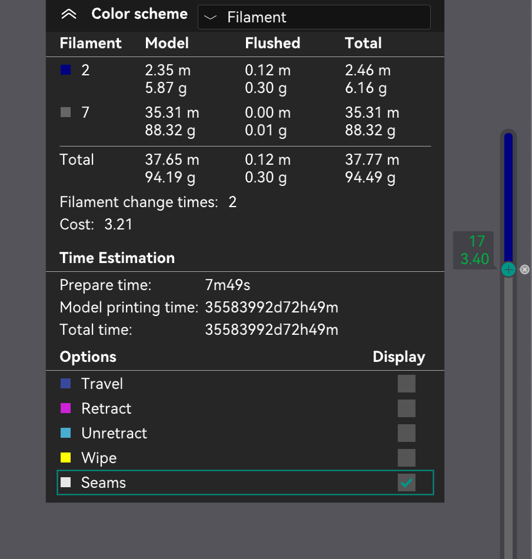Click the blue Travel color swatch
The height and width of the screenshot is (559, 532).
click(x=65, y=383)
